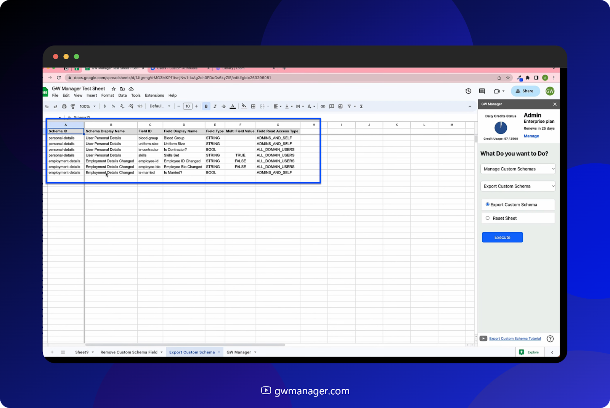Select Export Custom Schema radio option
This screenshot has height=408, width=610.
[488, 204]
